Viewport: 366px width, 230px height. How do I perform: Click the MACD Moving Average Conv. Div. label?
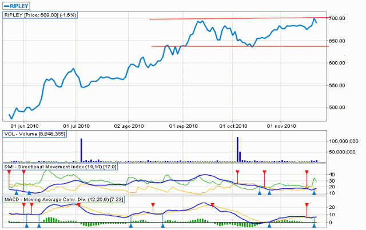tap(63, 200)
